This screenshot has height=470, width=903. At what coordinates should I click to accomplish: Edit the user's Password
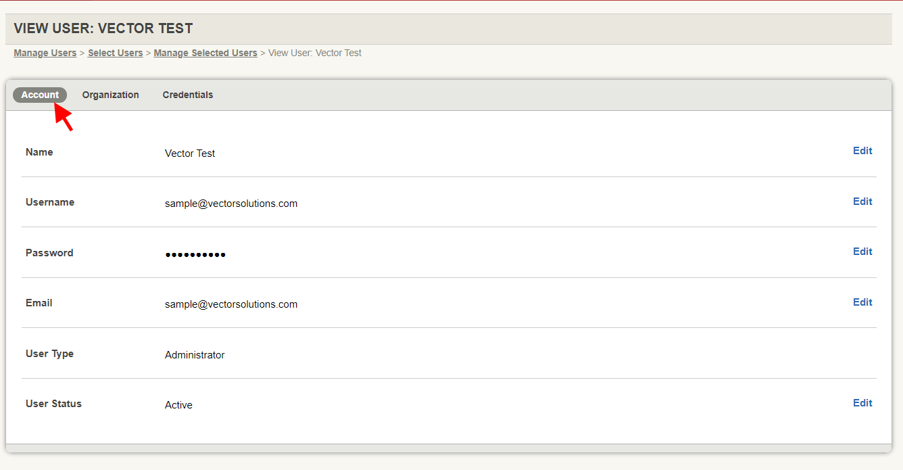(862, 251)
